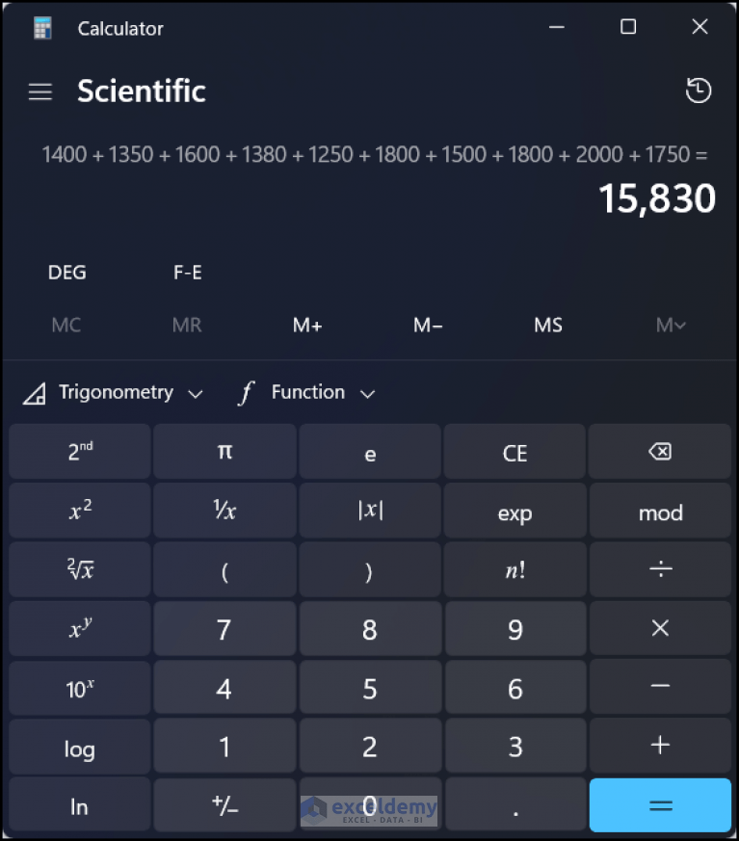Click the CE clear entry button
The height and width of the screenshot is (841, 739).
[x=515, y=453]
